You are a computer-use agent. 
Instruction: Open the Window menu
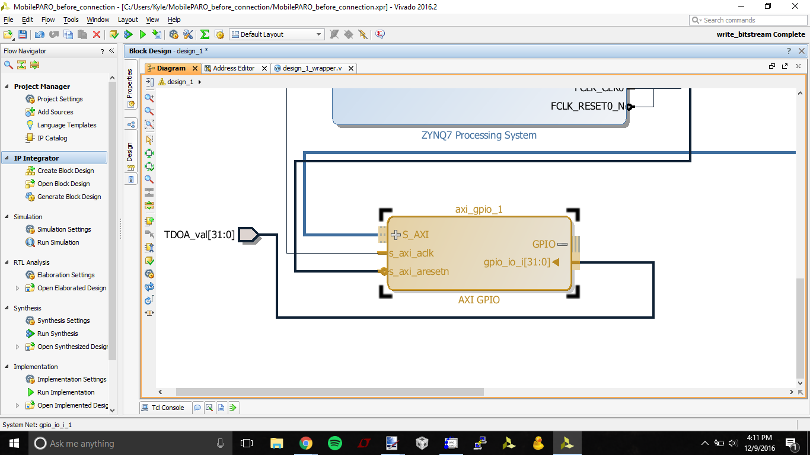point(98,20)
